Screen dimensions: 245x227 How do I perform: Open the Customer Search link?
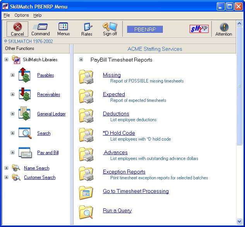tap(40, 177)
